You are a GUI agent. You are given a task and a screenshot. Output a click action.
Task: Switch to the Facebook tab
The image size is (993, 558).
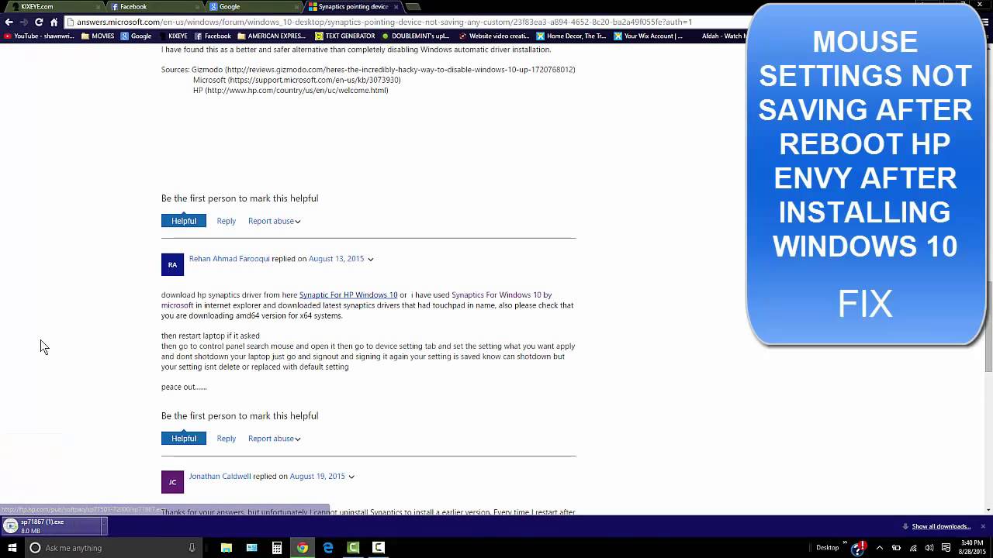click(x=154, y=6)
